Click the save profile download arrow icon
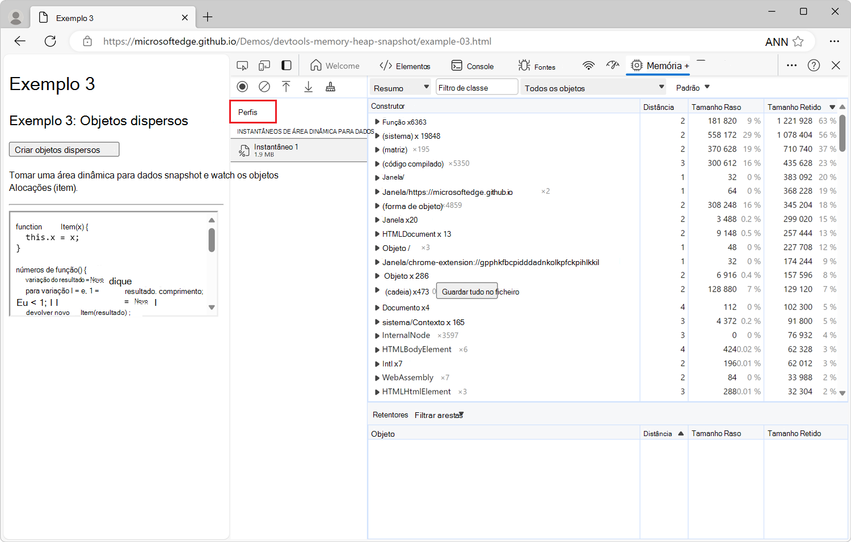 point(308,87)
